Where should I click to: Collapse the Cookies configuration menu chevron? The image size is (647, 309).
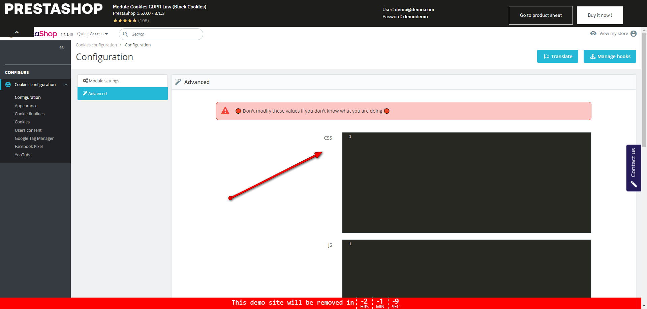tap(66, 85)
